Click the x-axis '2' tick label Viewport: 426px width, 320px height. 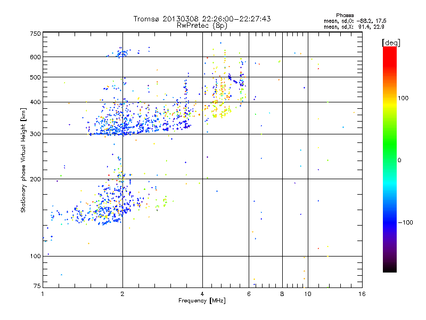(x=122, y=294)
